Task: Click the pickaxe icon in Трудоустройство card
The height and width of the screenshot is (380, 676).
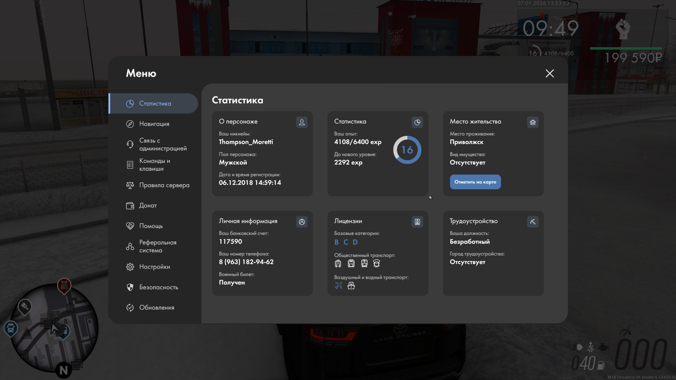Action: [533, 222]
